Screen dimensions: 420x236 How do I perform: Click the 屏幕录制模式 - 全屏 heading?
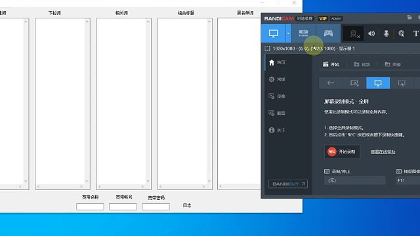click(x=346, y=102)
